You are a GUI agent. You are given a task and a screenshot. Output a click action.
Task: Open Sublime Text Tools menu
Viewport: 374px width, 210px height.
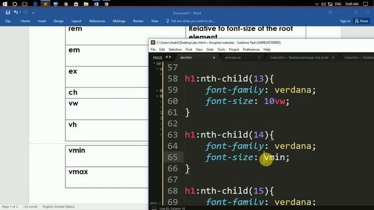[221, 50]
